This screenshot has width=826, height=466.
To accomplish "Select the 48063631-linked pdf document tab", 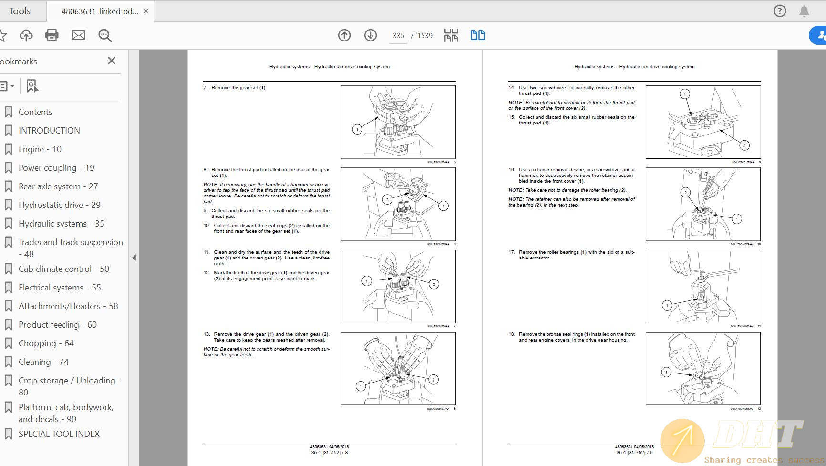I will click(x=99, y=11).
